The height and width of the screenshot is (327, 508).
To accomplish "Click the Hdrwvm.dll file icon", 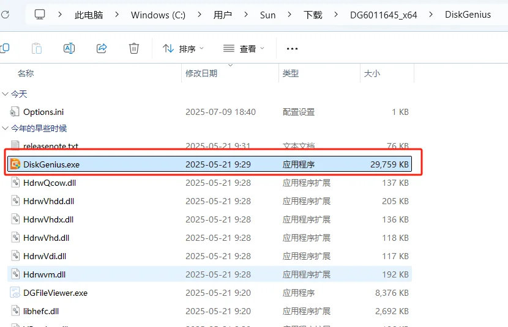I will click(15, 274).
